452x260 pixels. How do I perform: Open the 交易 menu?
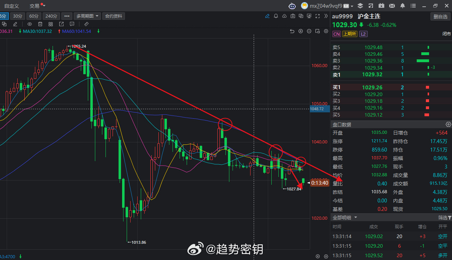(34, 6)
